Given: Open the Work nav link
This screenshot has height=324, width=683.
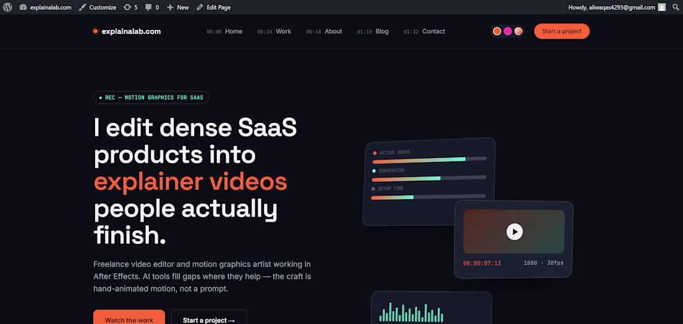Looking at the screenshot, I should pos(274,32).
